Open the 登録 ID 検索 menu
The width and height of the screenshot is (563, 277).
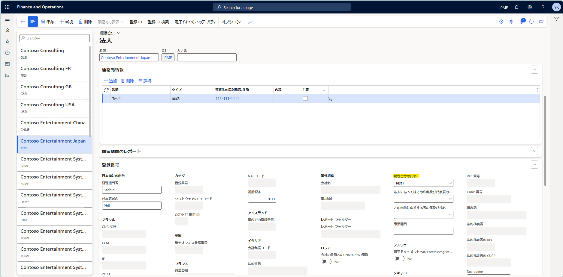pos(158,22)
